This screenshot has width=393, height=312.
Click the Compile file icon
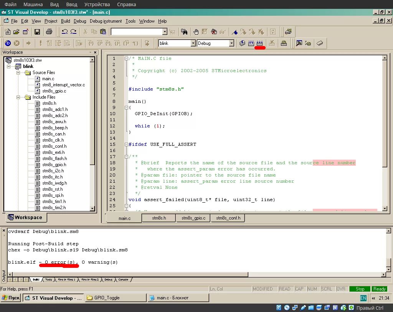[242, 43]
